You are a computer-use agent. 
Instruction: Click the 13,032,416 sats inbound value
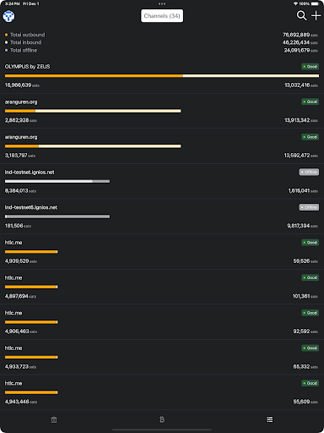click(301, 85)
